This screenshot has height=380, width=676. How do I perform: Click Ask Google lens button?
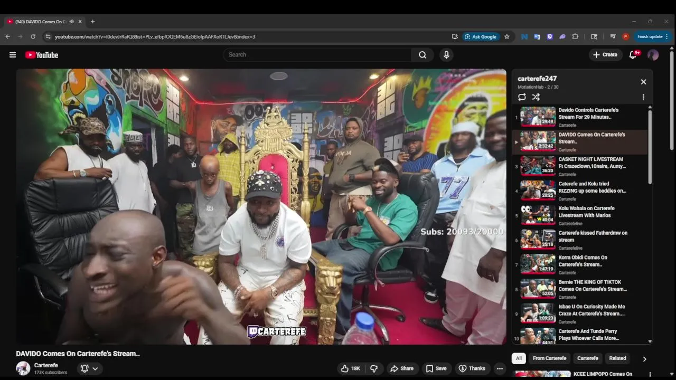(481, 36)
